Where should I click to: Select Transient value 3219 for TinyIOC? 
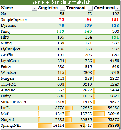(87, 84)
